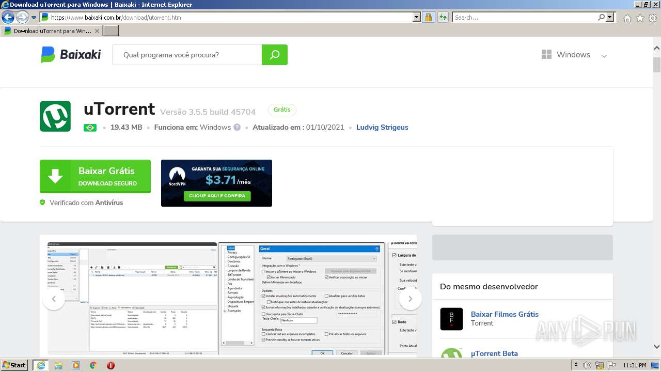661x372 pixels.
Task: Click the vertical scrollbar thumb
Action: [x=657, y=65]
